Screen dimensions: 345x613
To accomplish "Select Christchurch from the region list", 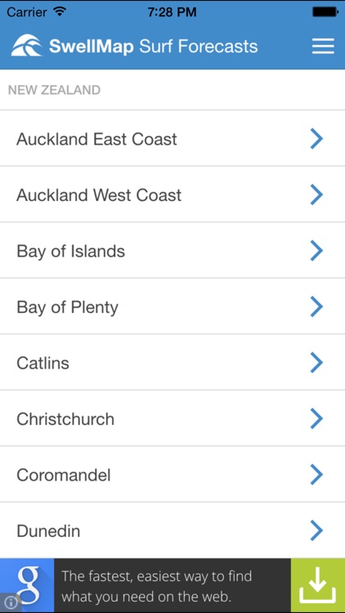I will [x=172, y=418].
